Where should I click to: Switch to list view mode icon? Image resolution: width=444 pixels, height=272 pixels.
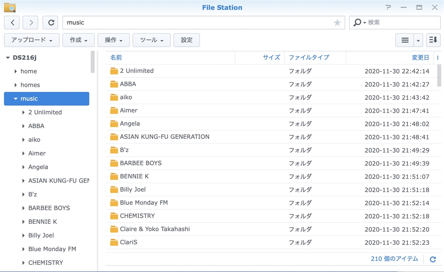405,40
